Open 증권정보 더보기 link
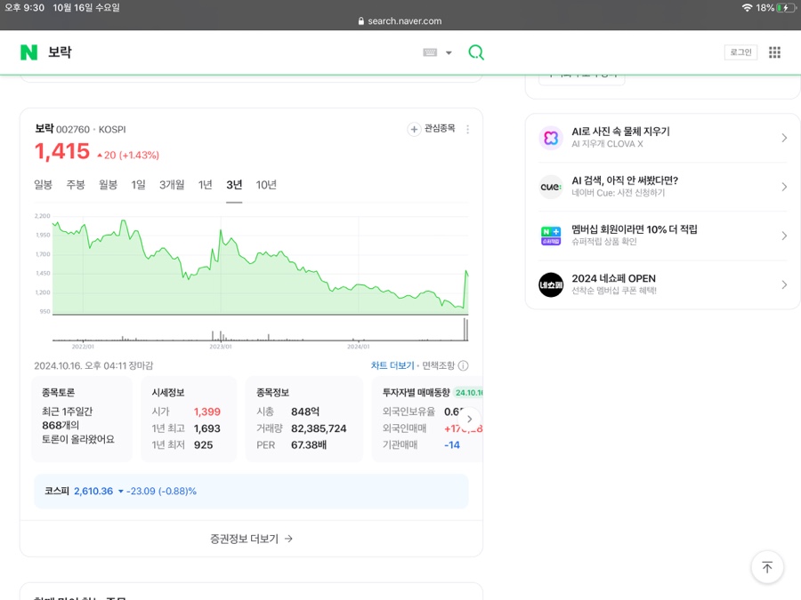Image resolution: width=801 pixels, height=600 pixels. point(251,539)
